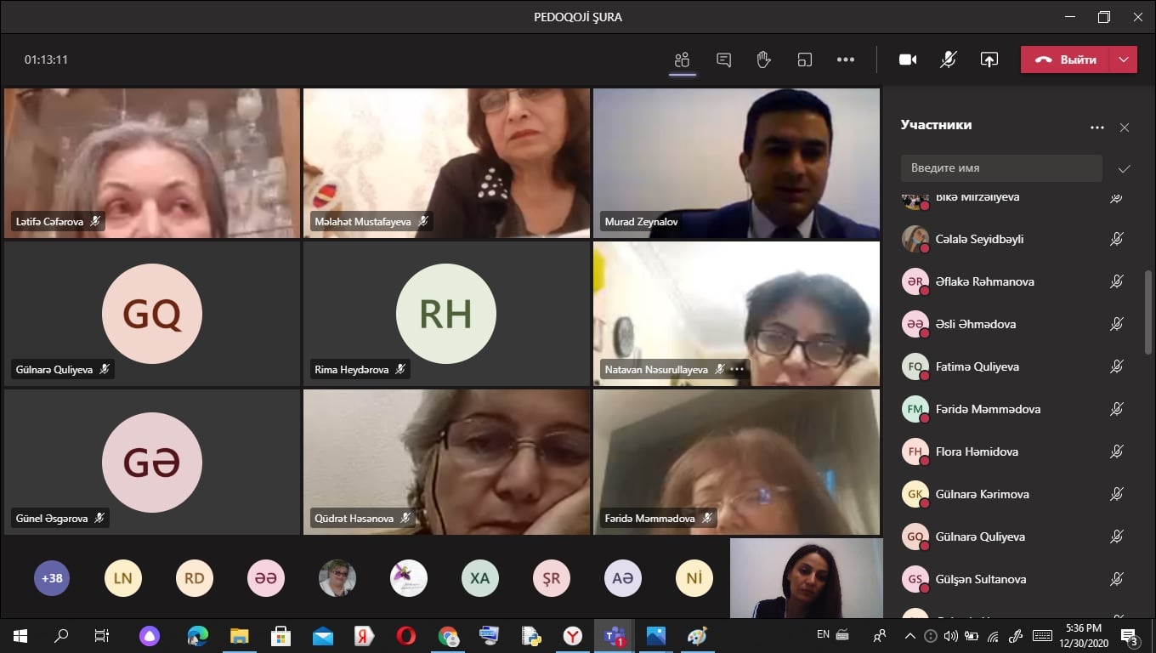The width and height of the screenshot is (1156, 653).
Task: Select Məlahət Mustafayeva's video tile
Action: 446,163
